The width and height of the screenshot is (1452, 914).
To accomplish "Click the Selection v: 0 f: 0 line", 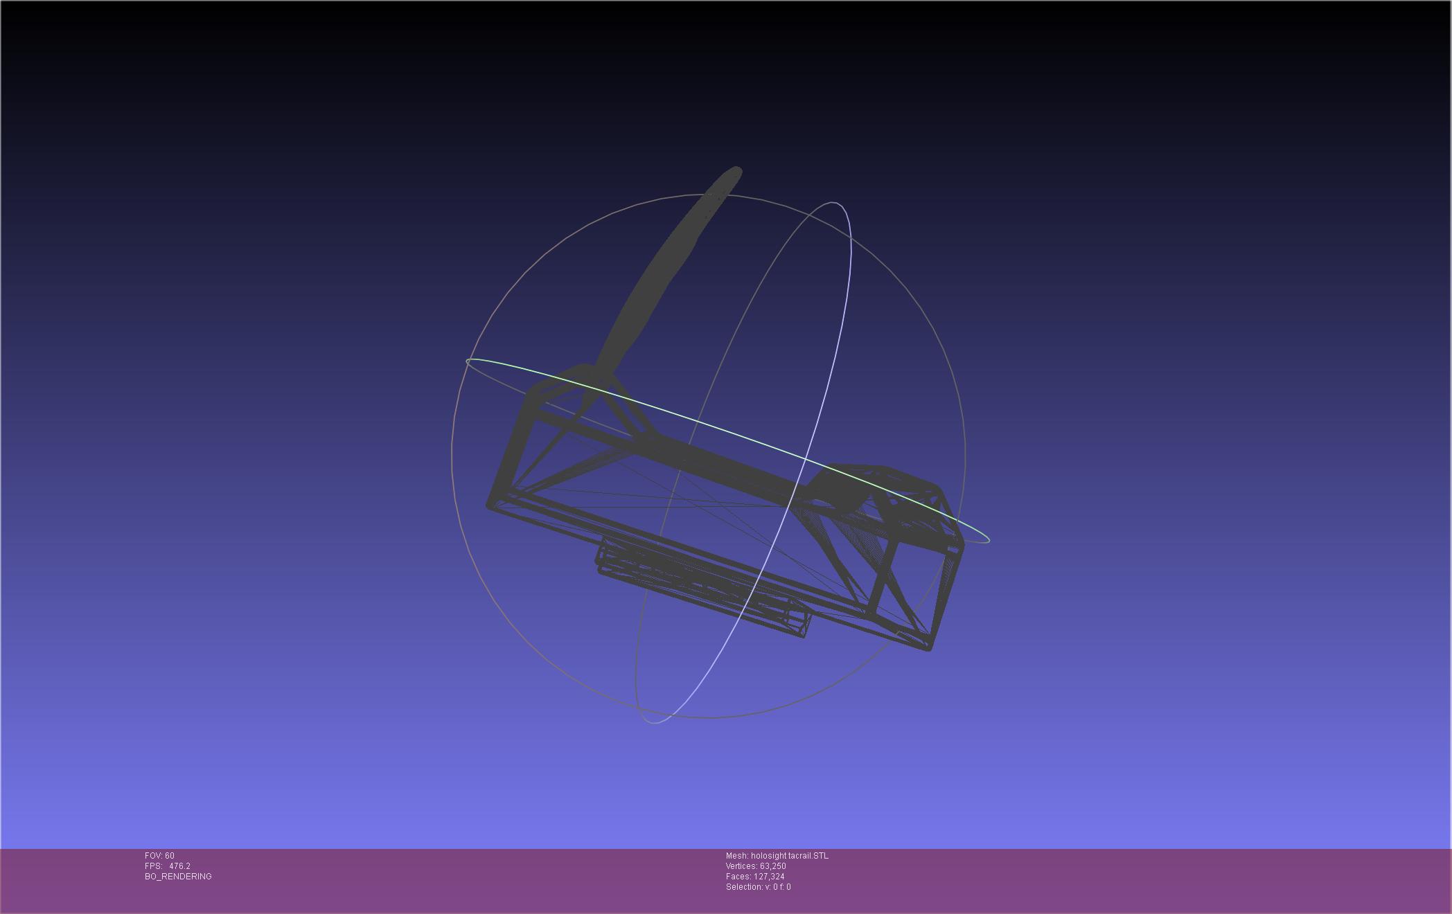I will point(758,887).
